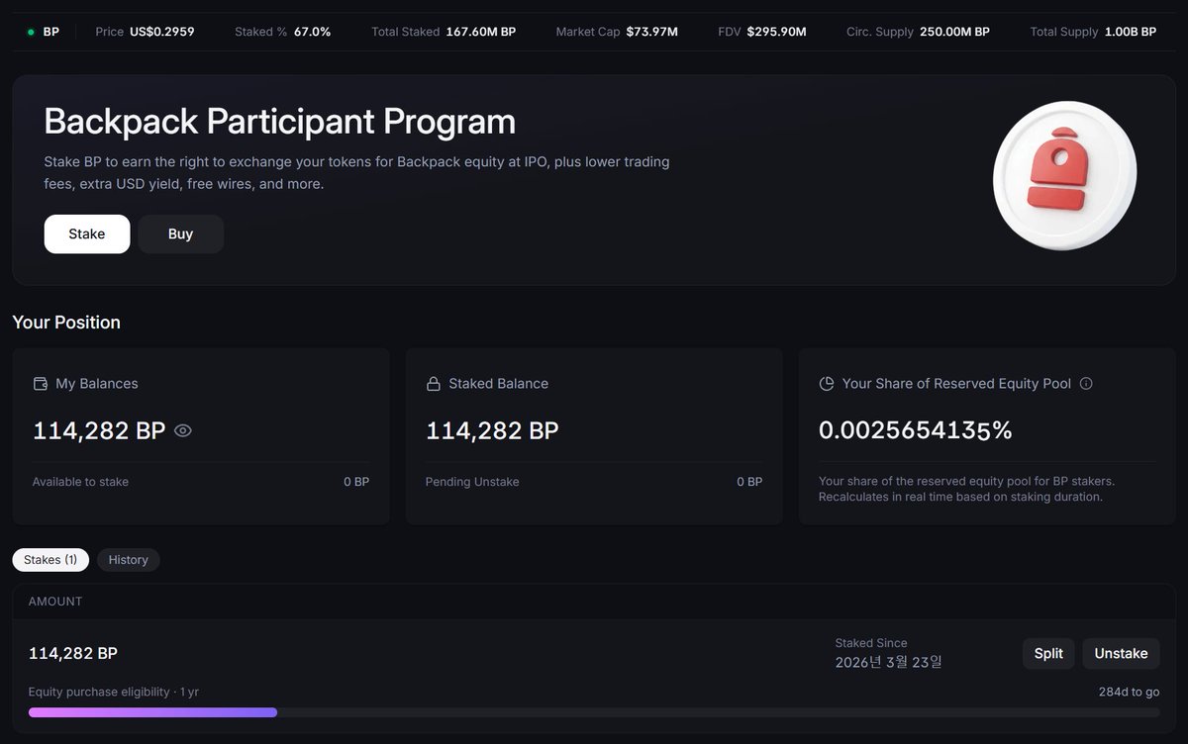The image size is (1188, 744).
Task: Click the Circ. Supply 250.00M BP stat
Action: (918, 32)
